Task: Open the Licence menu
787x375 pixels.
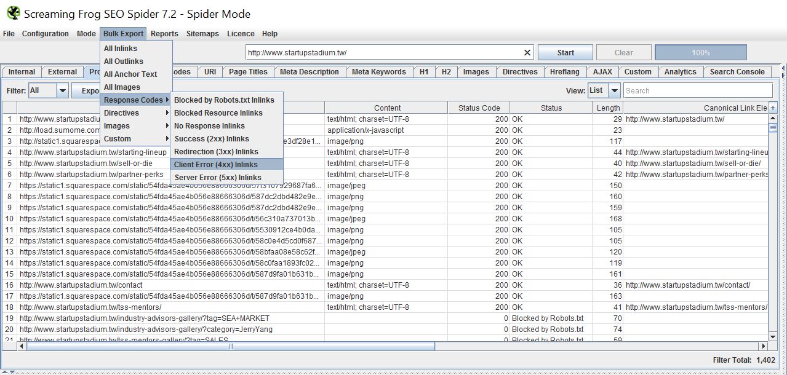Action: click(241, 34)
